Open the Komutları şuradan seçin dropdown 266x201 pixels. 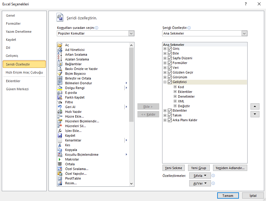click(131, 33)
